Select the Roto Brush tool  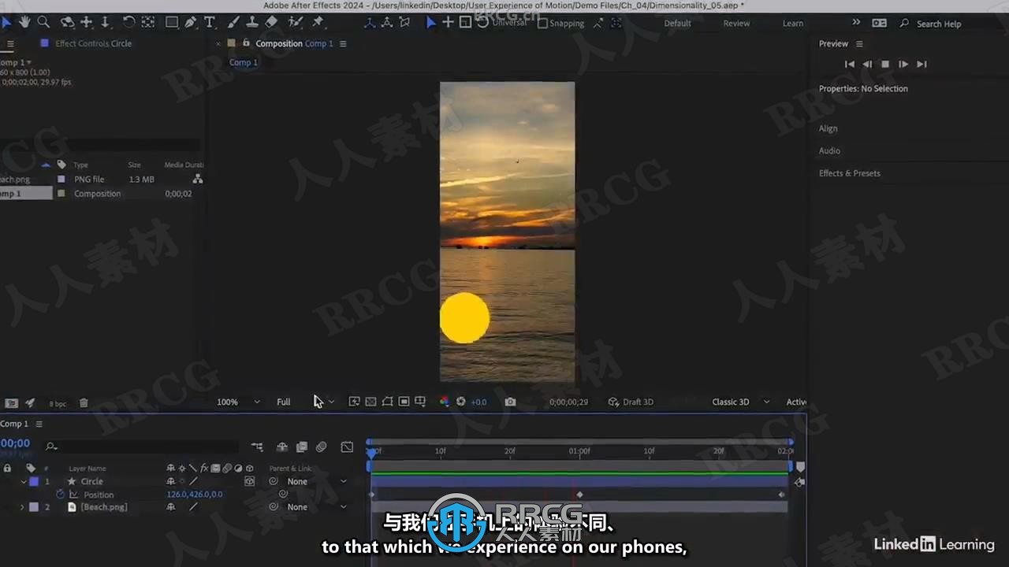tap(296, 22)
